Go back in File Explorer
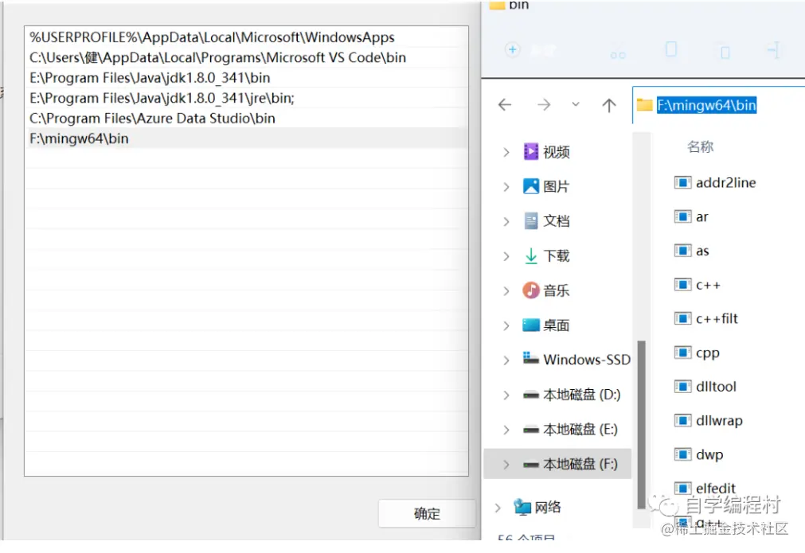Screen dimensions: 805x553 [x=505, y=105]
